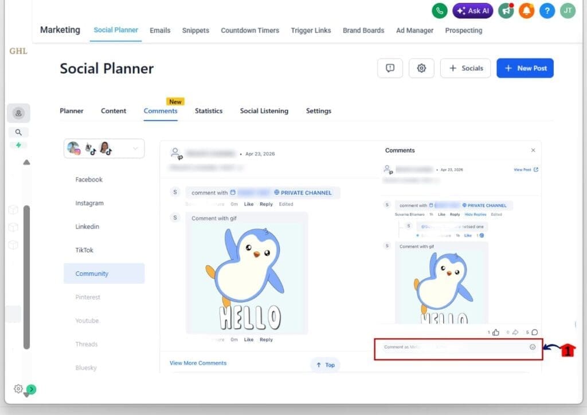
Task: Open the Emails tab in Marketing
Action: 160,30
